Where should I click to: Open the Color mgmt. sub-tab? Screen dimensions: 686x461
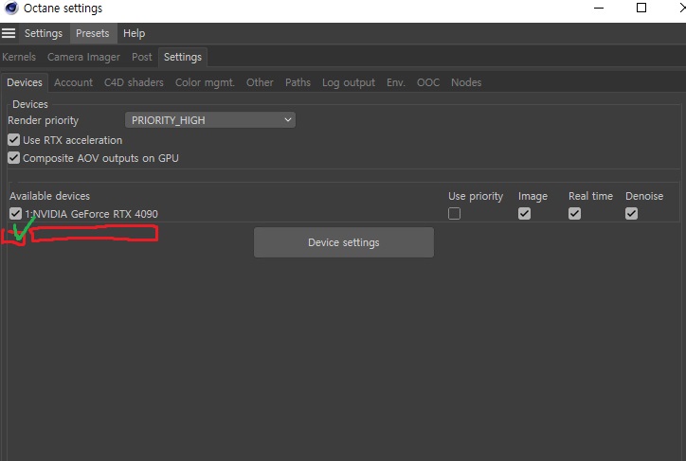[205, 82]
